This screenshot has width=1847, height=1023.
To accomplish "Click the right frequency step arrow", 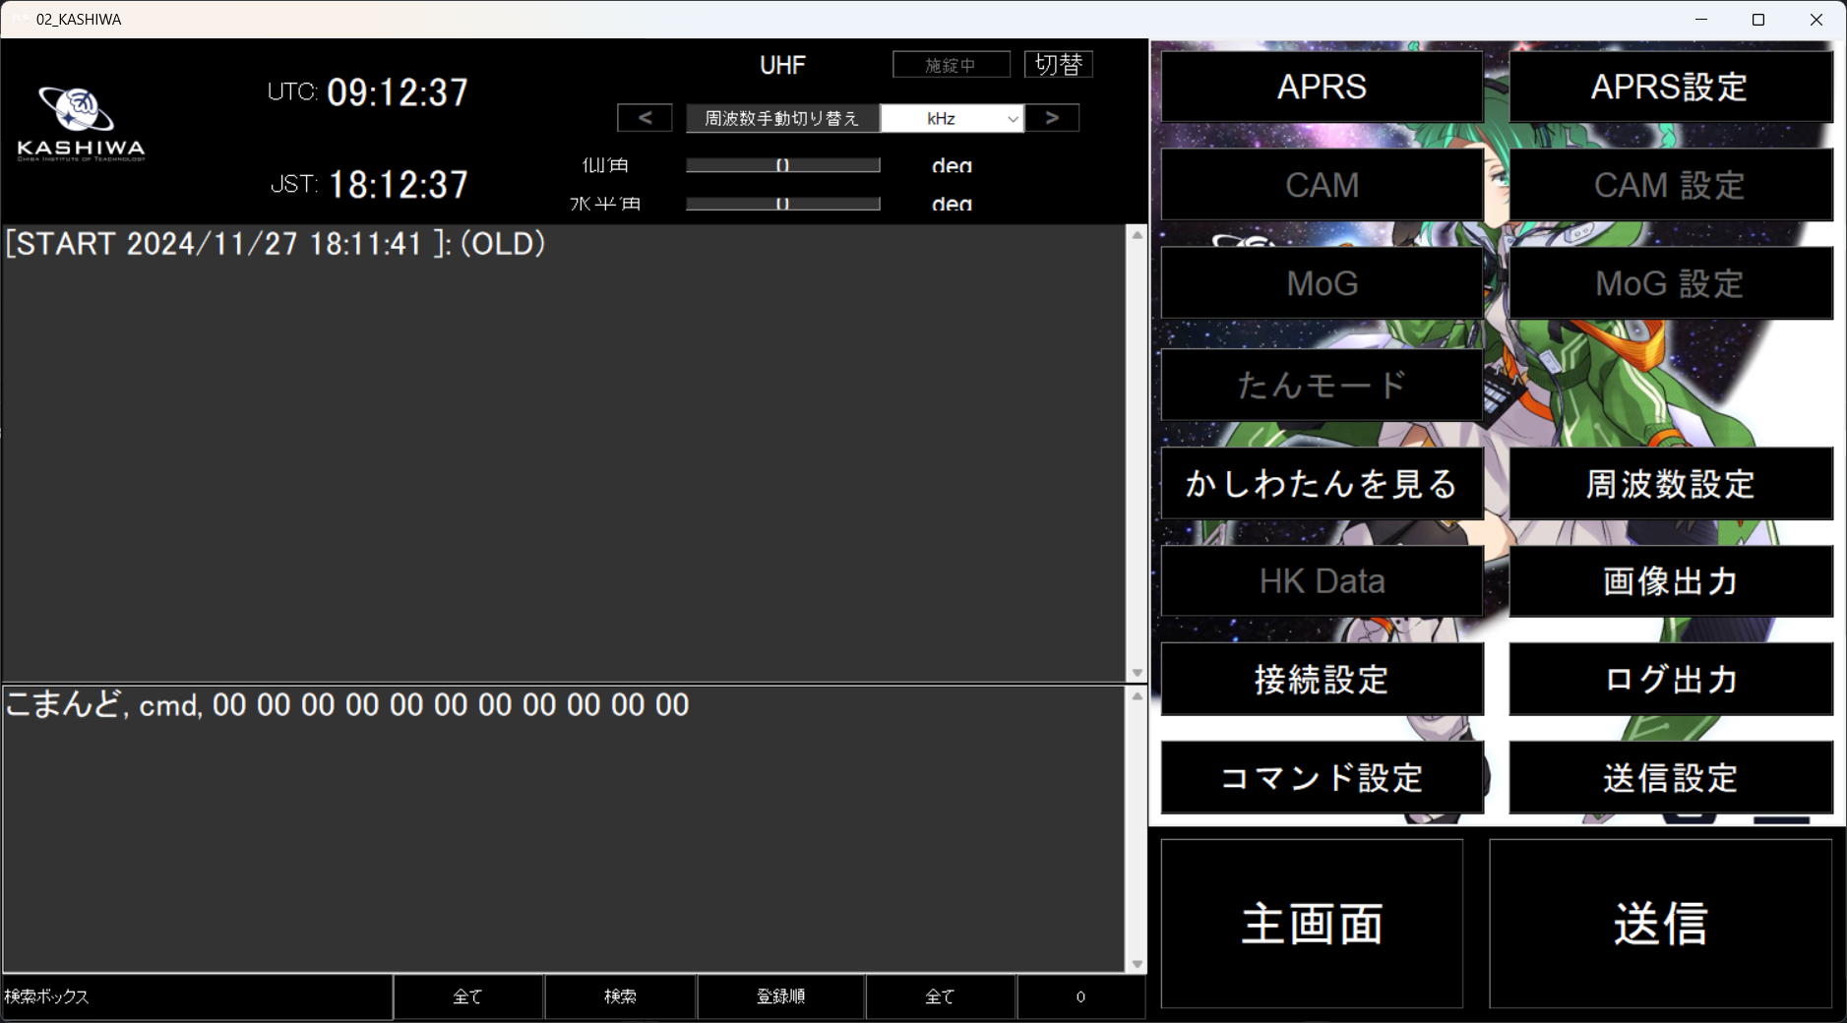I will click(1053, 118).
